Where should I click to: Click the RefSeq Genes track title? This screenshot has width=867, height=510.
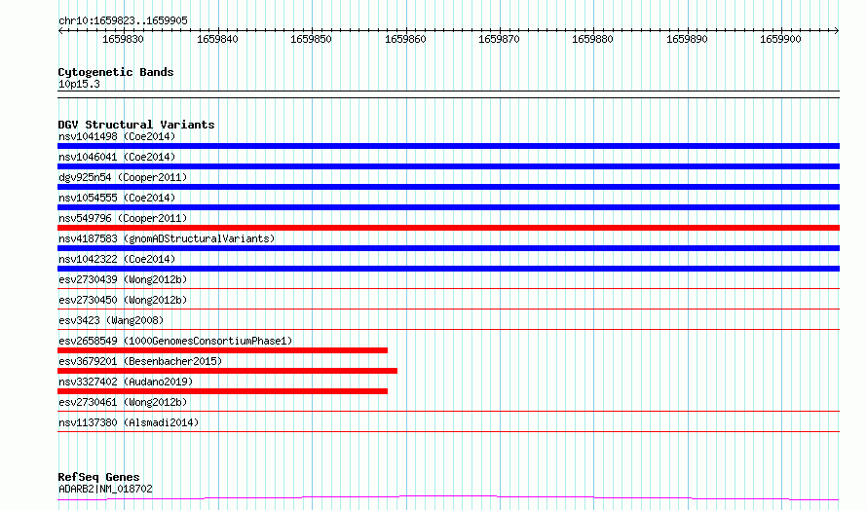click(98, 477)
